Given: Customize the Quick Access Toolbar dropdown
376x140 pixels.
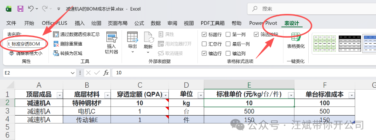Looking at the screenshot, I should (x=59, y=9).
